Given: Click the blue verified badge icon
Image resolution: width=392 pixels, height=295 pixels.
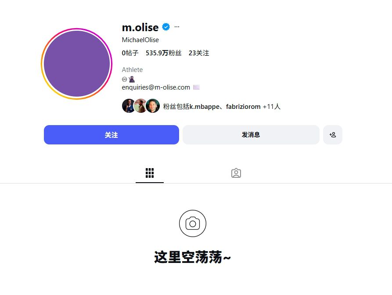Looking at the screenshot, I should coord(166,27).
